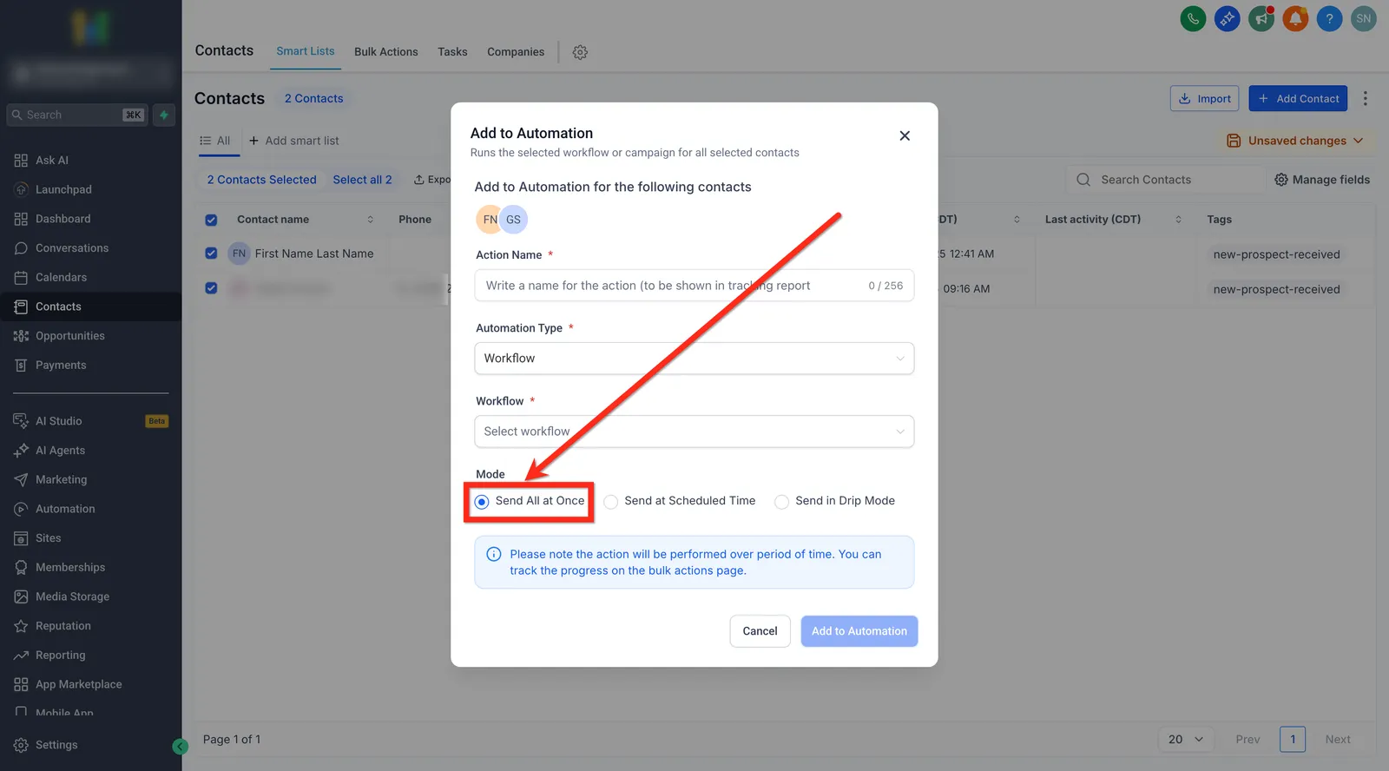
Task: Open the Select workflow dropdown
Action: [x=694, y=432]
